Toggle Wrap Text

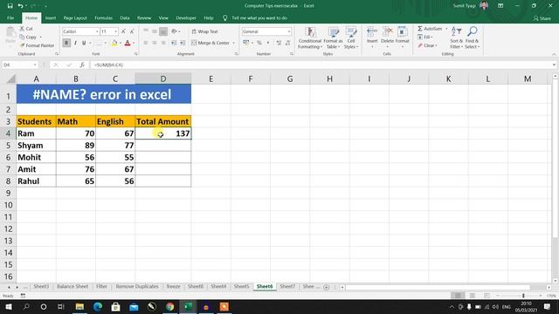click(x=205, y=31)
